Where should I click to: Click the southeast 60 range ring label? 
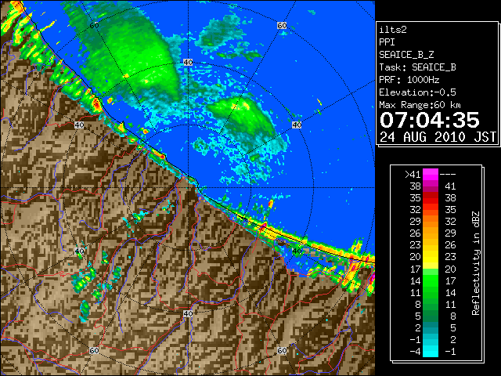tap(282, 351)
